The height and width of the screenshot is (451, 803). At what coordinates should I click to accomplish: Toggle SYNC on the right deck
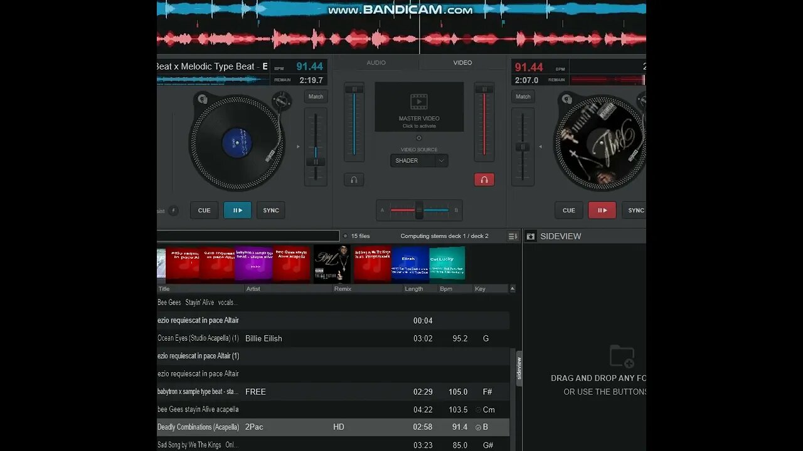(634, 210)
